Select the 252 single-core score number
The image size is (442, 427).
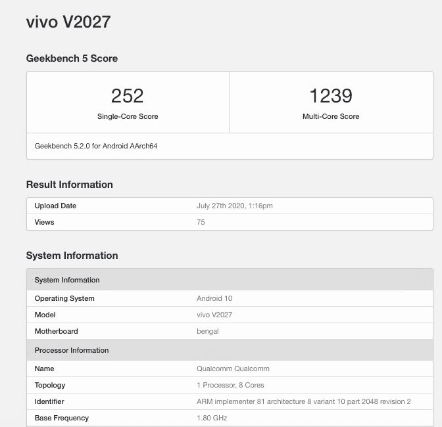(128, 96)
